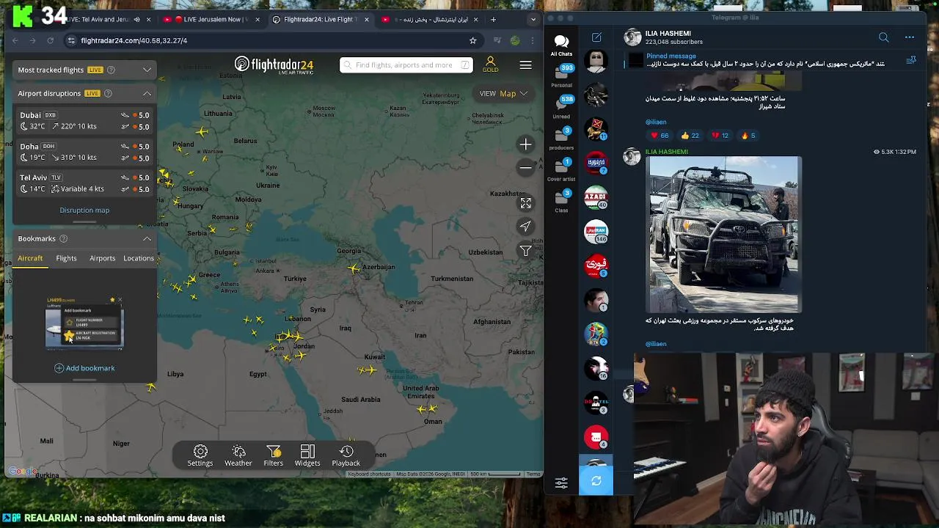
Task: Select the Aircraft bookmarks tab
Action: pos(30,258)
